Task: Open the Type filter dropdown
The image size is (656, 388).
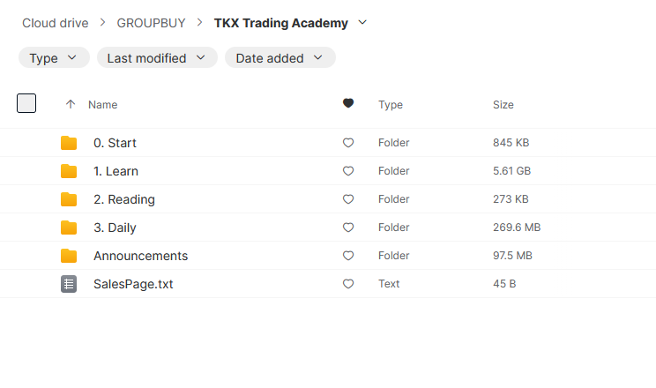Action: click(x=54, y=58)
